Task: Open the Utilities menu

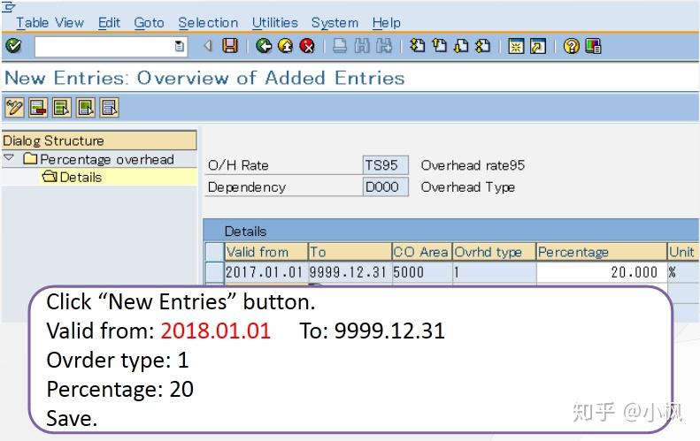Action: [275, 23]
